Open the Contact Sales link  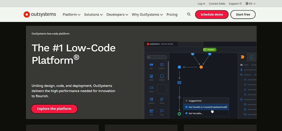217,4
